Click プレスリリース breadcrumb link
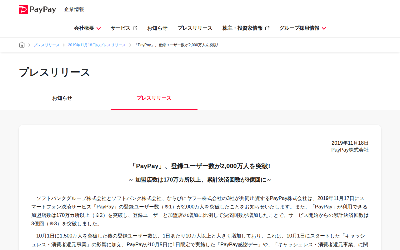This screenshot has width=400, height=250. [47, 45]
